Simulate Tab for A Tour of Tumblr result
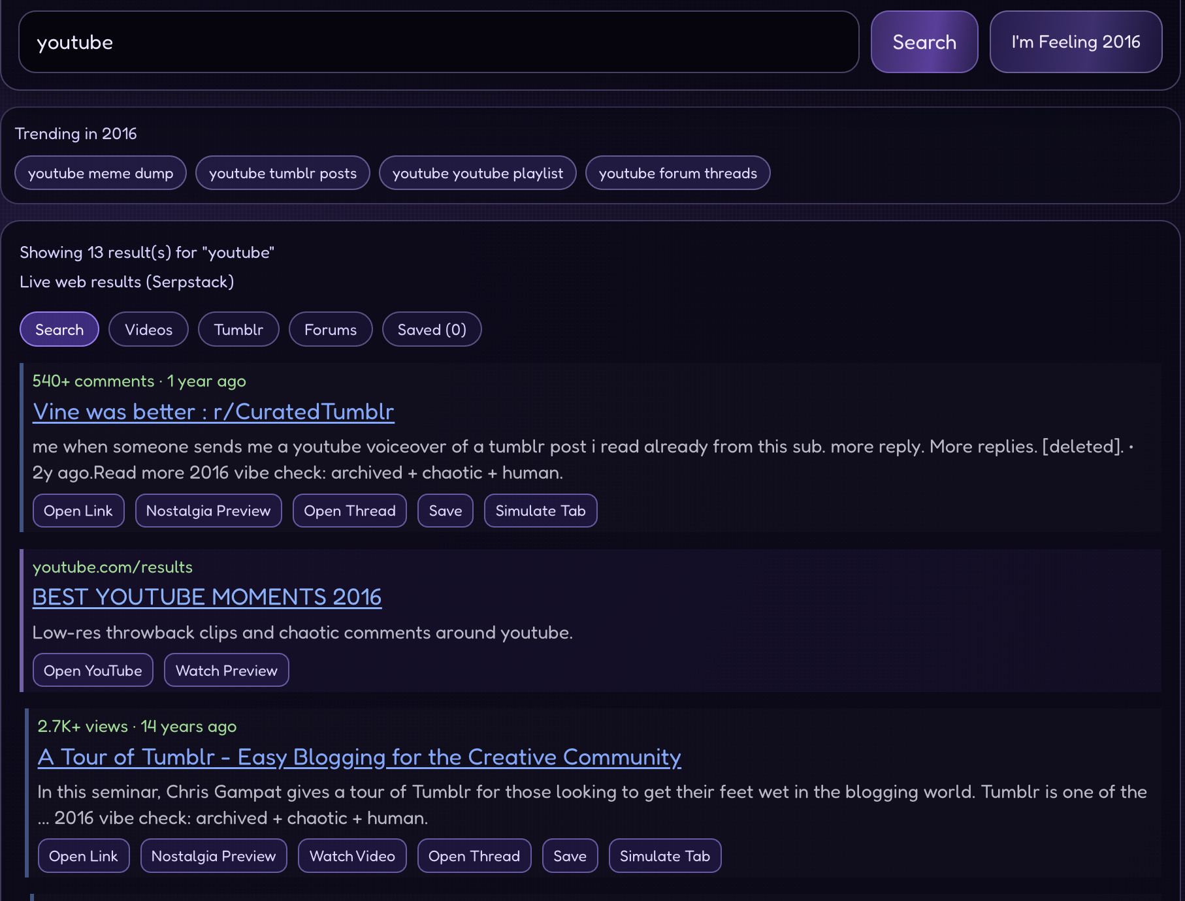The image size is (1185, 901). pos(665,856)
